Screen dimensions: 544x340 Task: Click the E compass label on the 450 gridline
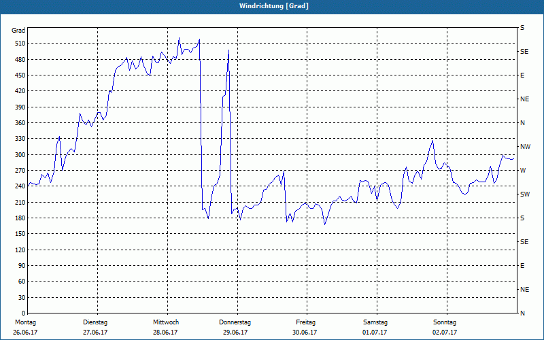tap(522, 75)
